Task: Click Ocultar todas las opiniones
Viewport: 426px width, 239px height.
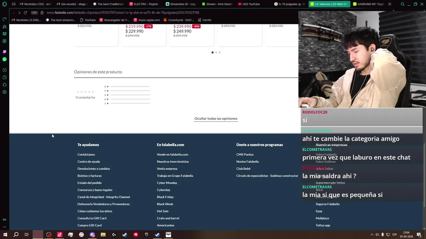Action: pyautogui.click(x=216, y=119)
